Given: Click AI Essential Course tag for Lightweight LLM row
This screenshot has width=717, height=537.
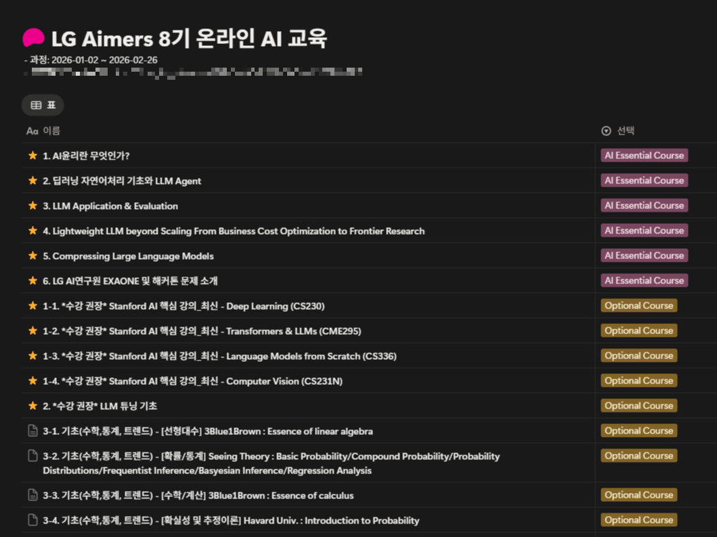Looking at the screenshot, I should pyautogui.click(x=645, y=231).
